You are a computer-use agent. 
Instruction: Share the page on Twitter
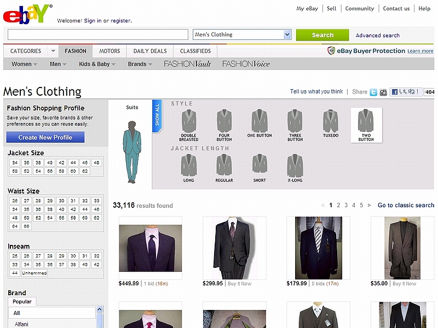click(x=374, y=92)
